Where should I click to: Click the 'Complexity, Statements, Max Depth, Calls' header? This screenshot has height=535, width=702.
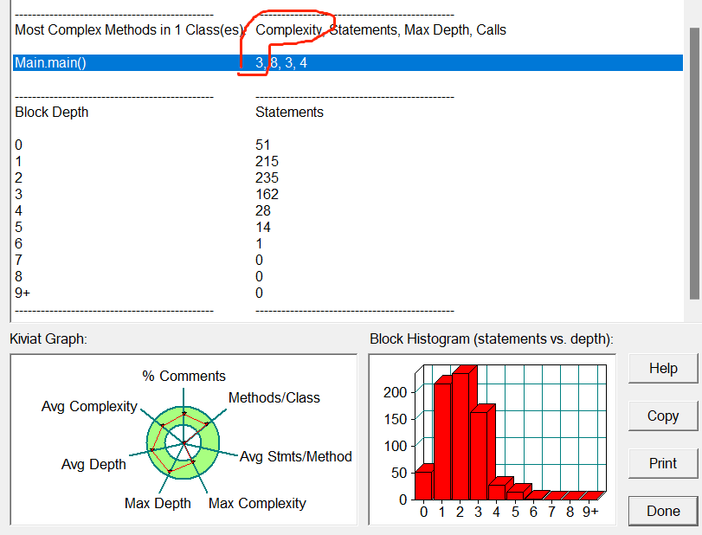point(381,30)
